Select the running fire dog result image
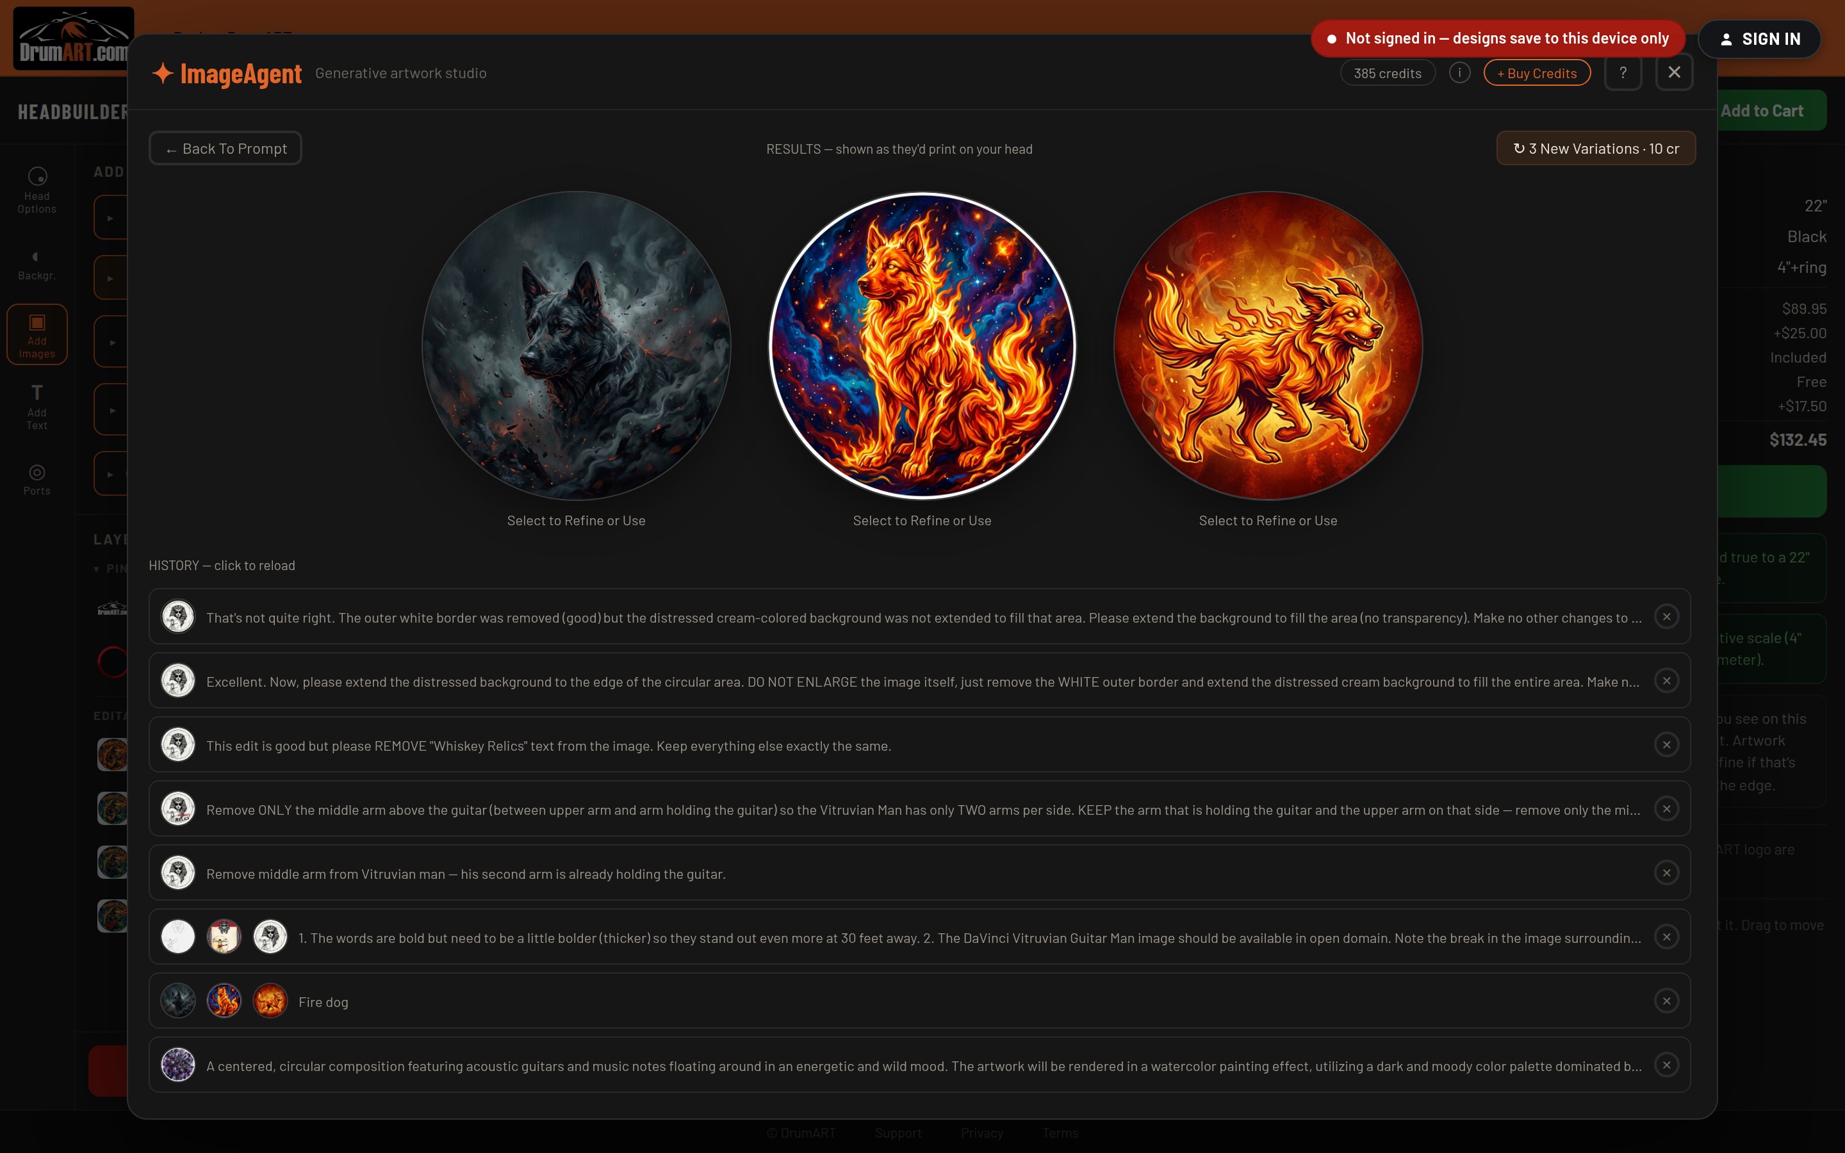 tap(1268, 345)
